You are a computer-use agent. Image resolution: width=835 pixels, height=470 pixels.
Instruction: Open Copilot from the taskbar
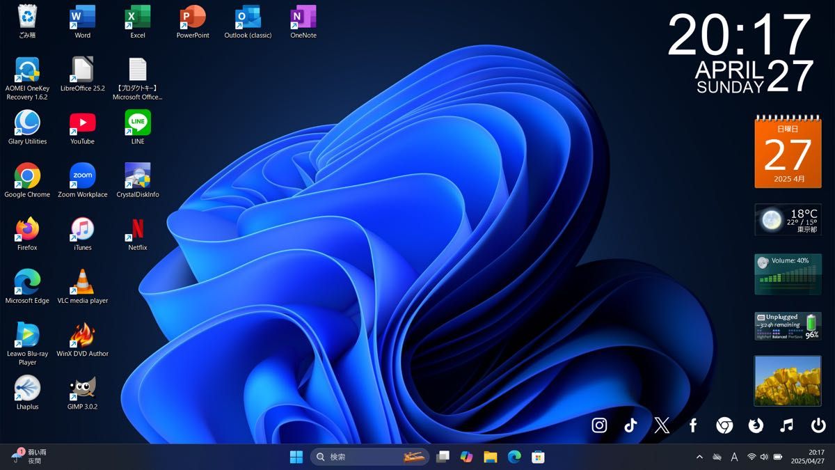(x=466, y=457)
